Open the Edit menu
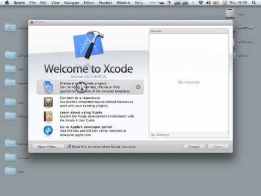The height and width of the screenshot is (196, 261). (x=43, y=3)
